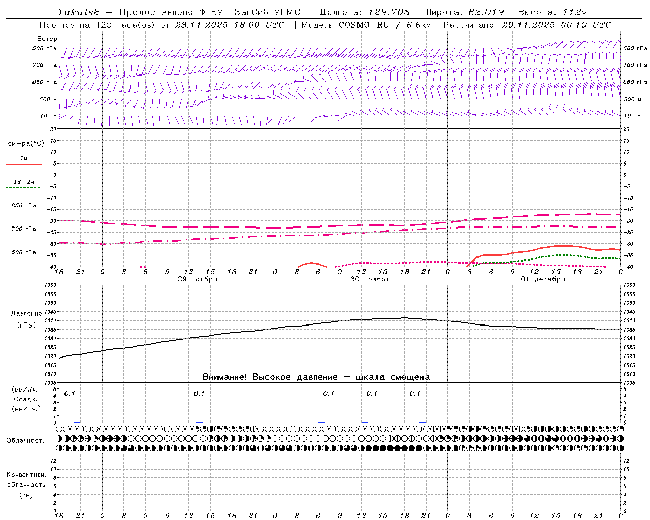
Task: Click the 'Ветер' wind panel label
Action: 47,39
